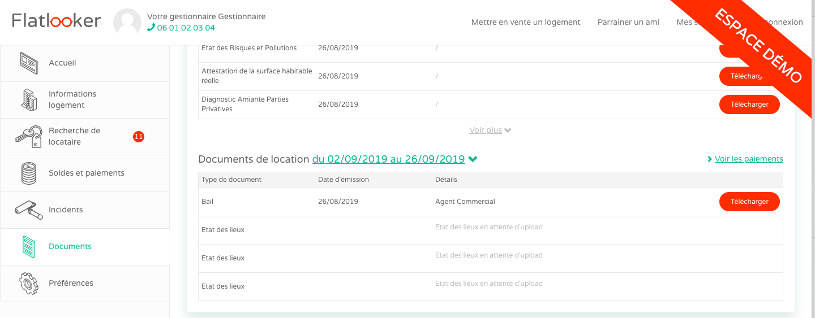Click the red 11 notification badge
Viewport: 815px width, 318px height.
tap(139, 136)
